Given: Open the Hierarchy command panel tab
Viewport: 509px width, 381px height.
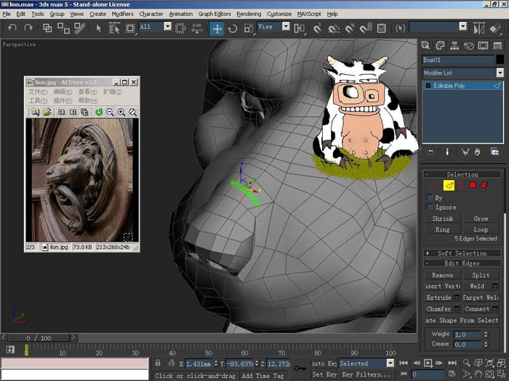Looking at the screenshot, I should 454,46.
